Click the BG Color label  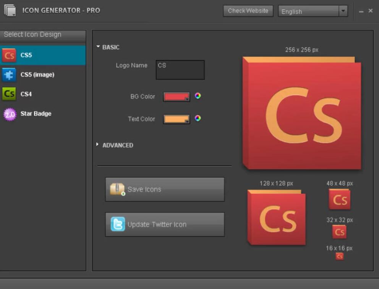pyautogui.click(x=143, y=96)
